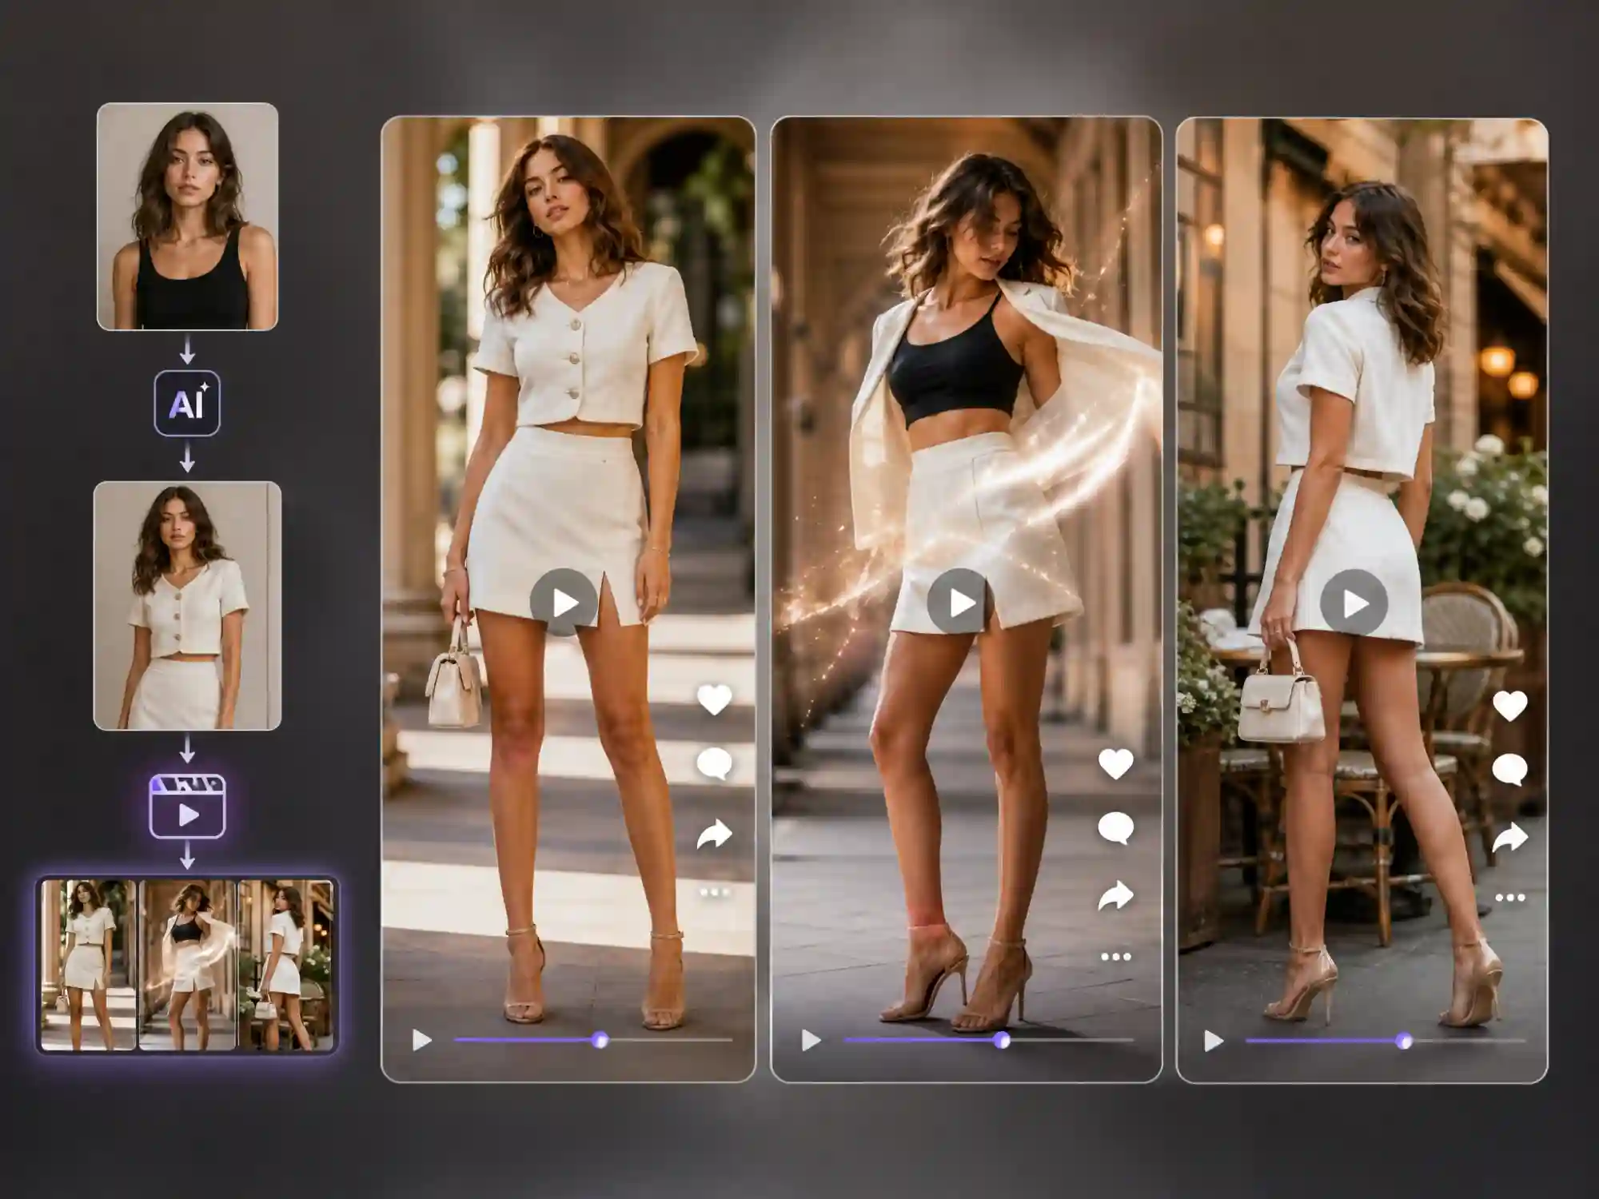Share the first video via arrow icon
Viewport: 1599px width, 1199px height.
[x=714, y=834]
